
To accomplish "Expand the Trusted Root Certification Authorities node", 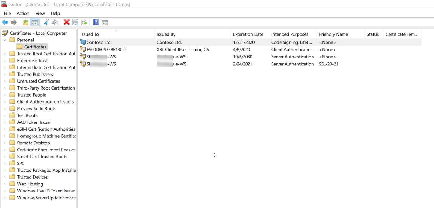I will coord(5,54).
